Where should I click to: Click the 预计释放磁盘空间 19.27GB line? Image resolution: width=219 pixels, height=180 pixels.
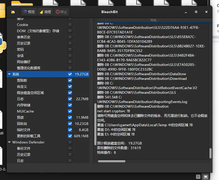(119, 143)
